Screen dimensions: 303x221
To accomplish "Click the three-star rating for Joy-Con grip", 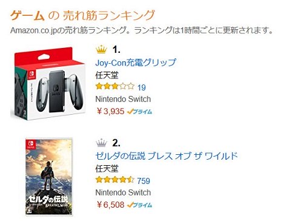I will coord(115,87).
